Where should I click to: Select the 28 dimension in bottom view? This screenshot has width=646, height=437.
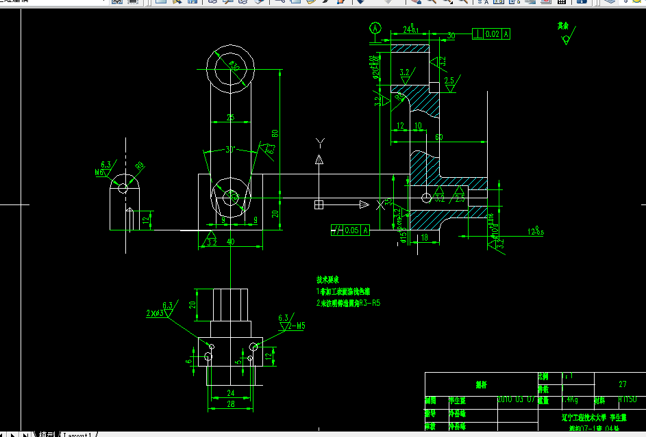[x=231, y=404]
